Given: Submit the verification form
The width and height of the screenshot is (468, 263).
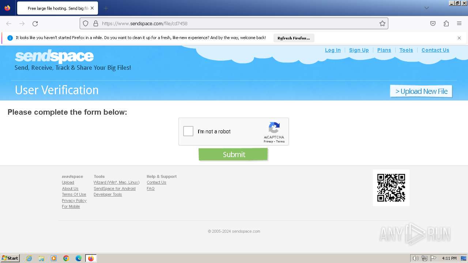Looking at the screenshot, I should tap(233, 154).
